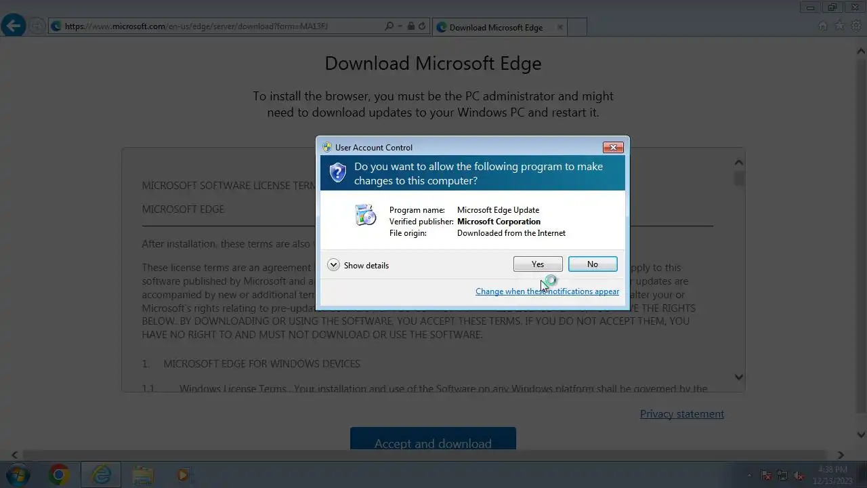867x488 pixels.
Task: Click the UAC title bar shield icon
Action: (327, 147)
